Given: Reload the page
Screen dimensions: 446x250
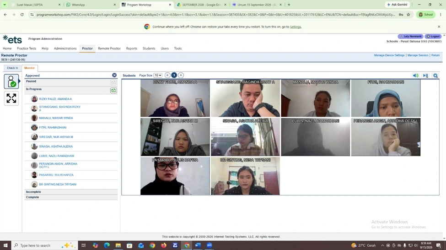Looking at the screenshot, I should [x=22, y=15].
